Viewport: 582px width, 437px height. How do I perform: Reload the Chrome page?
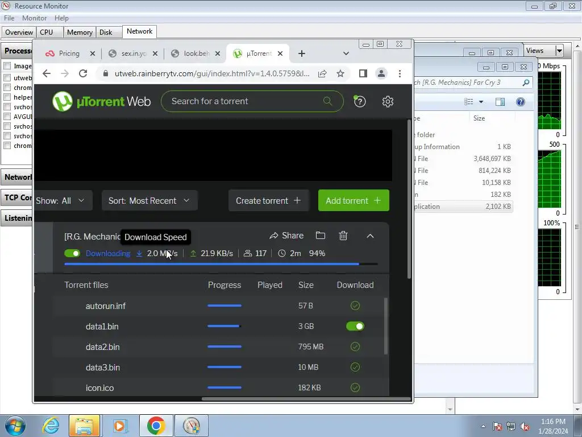pos(83,73)
